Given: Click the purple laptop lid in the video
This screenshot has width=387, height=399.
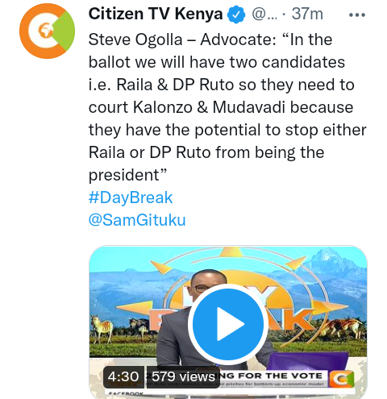Looking at the screenshot, I should [x=308, y=362].
